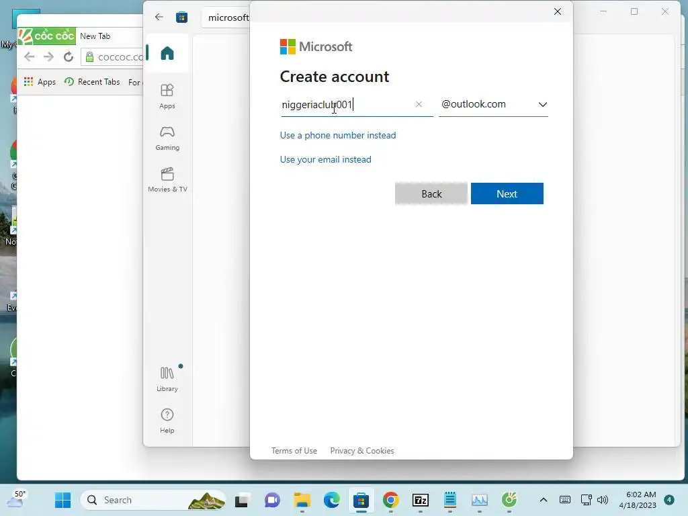Click the Coc Coc logo button
The height and width of the screenshot is (516, 688).
click(46, 36)
